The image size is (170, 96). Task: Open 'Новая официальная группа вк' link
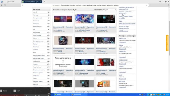pos(127,24)
